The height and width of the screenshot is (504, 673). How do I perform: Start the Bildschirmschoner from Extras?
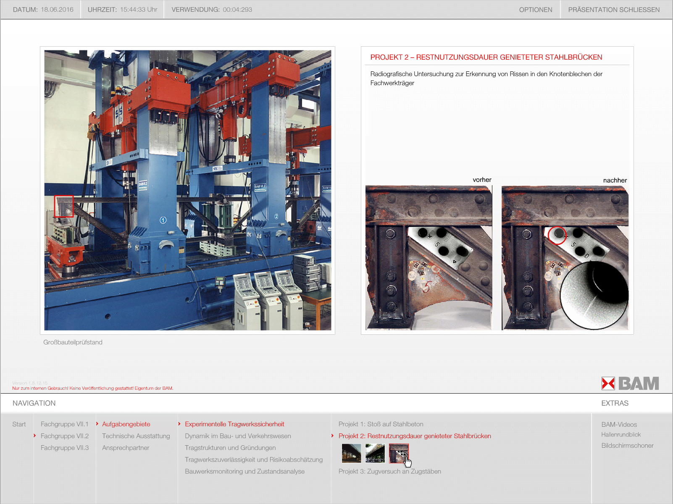click(627, 446)
